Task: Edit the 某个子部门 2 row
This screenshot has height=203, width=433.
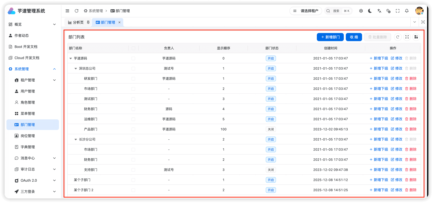Action: pos(396,190)
